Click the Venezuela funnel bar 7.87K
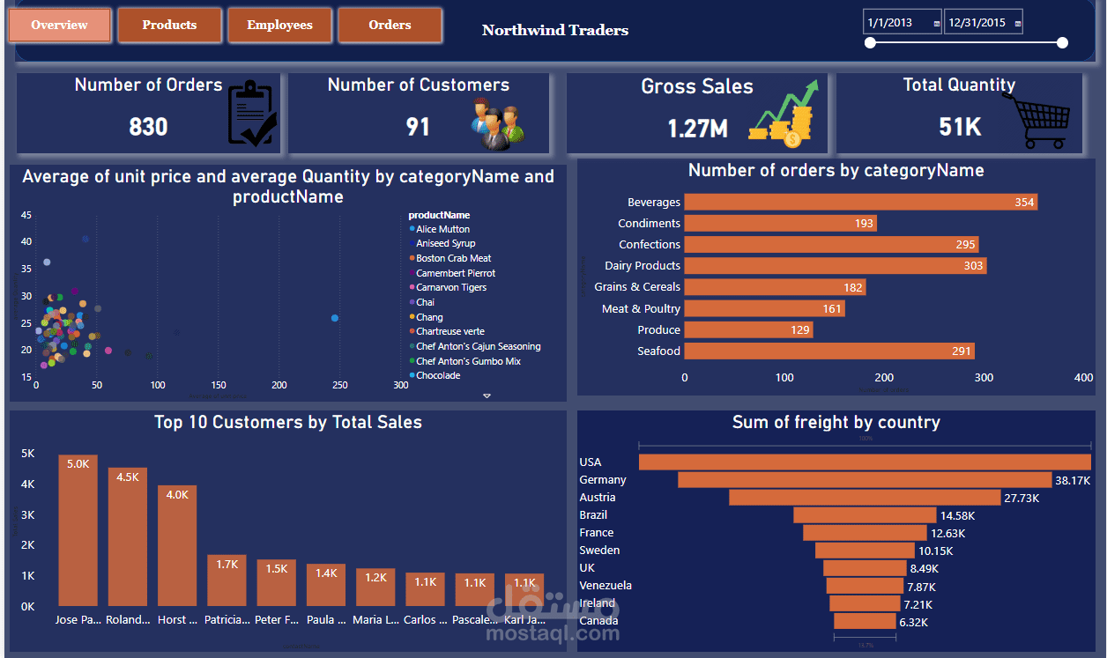The width and height of the screenshot is (1107, 658). [x=865, y=586]
